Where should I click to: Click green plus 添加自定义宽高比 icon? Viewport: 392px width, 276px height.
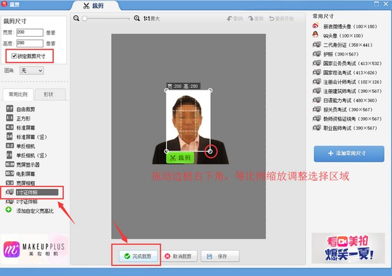point(9,210)
